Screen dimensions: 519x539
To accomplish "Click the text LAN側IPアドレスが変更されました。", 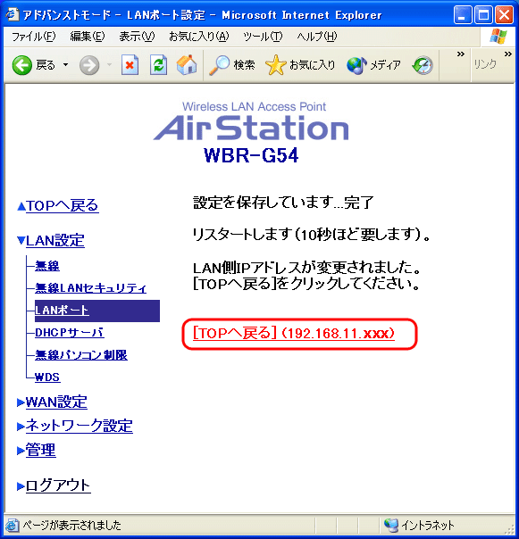I will (306, 268).
